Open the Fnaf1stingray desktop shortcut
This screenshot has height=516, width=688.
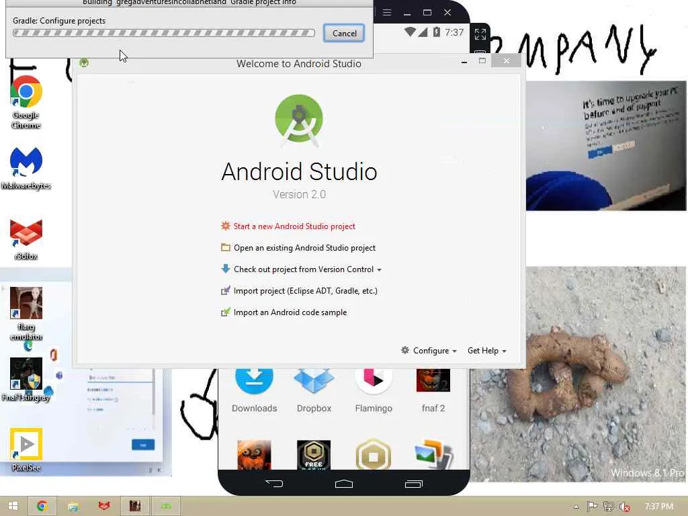point(26,380)
